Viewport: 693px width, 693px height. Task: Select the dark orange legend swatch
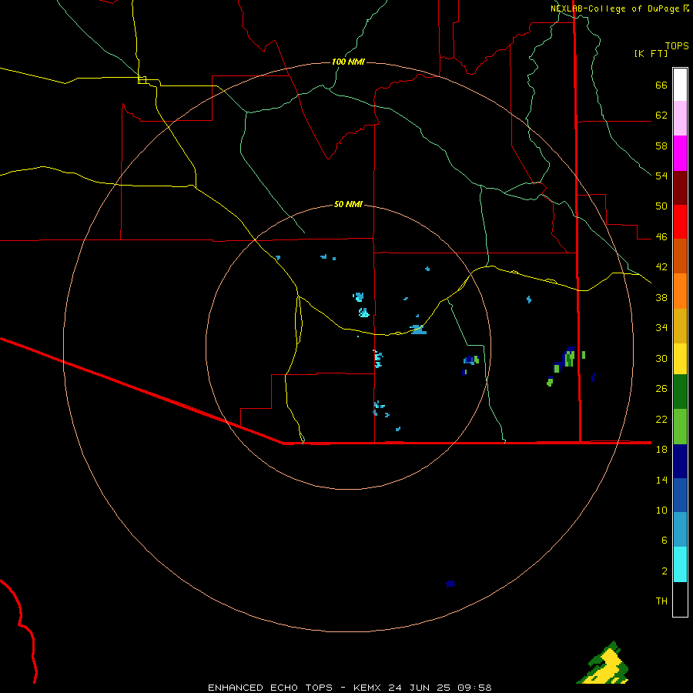pos(680,256)
